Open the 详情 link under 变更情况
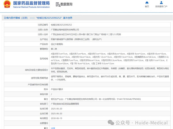 [53, 128]
